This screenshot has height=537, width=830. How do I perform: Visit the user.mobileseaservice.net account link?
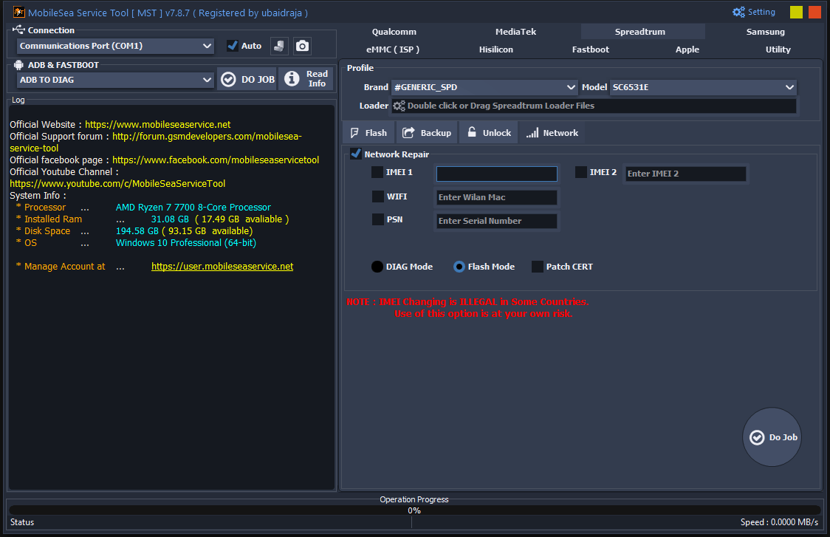(222, 266)
